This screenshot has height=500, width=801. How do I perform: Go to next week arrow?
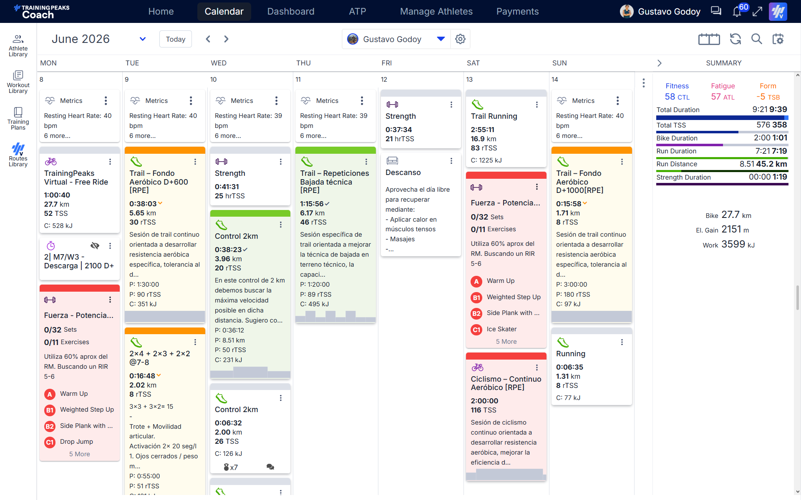click(226, 39)
